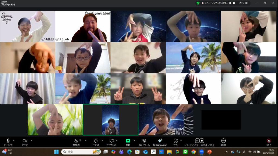Mute the microphone using the オーディオ button
Viewport: 278px width, 156px height.
click(8, 141)
